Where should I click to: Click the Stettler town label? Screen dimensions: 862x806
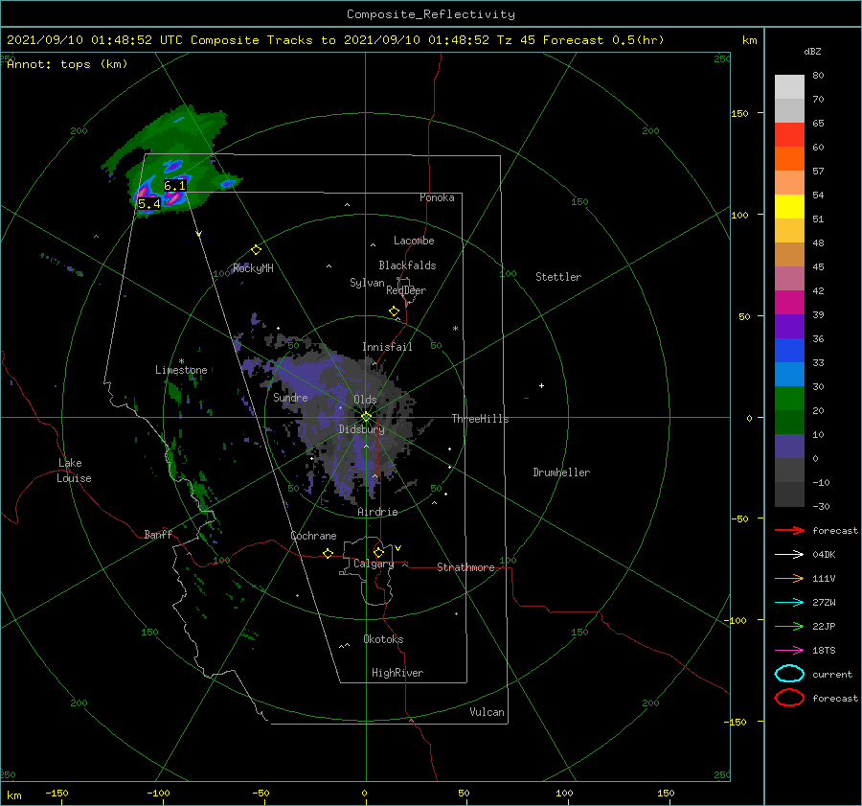point(558,277)
